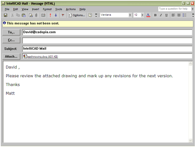196x147 pixels.
Task: Open the Tools menu
Action: pos(59,9)
